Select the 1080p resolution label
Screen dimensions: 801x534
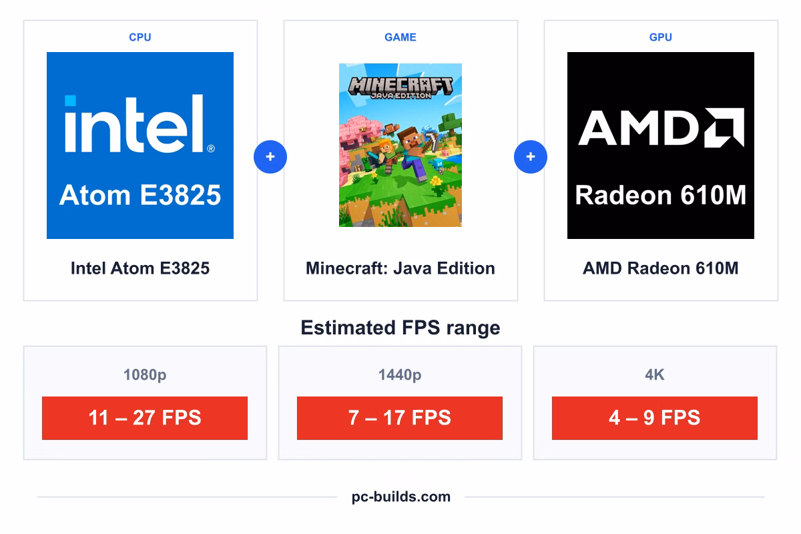pyautogui.click(x=145, y=375)
